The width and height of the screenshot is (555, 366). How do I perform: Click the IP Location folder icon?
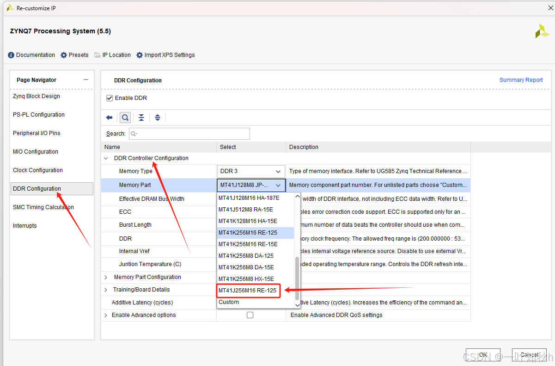click(x=98, y=55)
